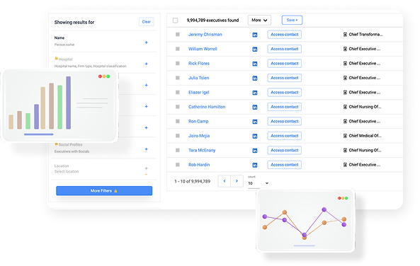Click '1 - 10 of 9,994,789' text
The image size is (420, 266).
coord(193,181)
